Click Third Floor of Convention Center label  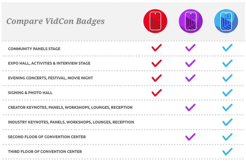click(45, 152)
